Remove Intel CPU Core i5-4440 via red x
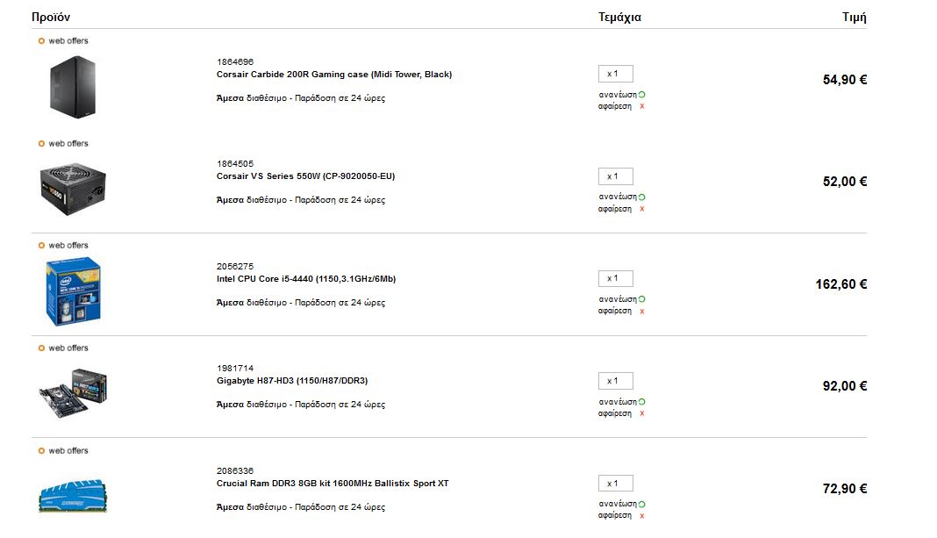 click(x=642, y=312)
